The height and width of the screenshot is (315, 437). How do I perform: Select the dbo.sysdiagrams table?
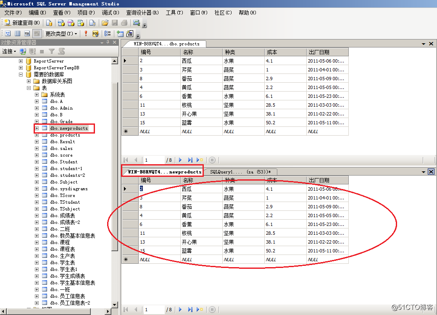[x=69, y=189]
